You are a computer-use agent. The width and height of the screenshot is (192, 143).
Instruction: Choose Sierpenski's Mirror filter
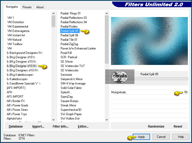point(72,79)
